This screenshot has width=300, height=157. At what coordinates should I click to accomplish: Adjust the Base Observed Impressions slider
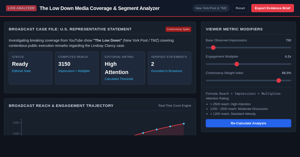[248, 48]
